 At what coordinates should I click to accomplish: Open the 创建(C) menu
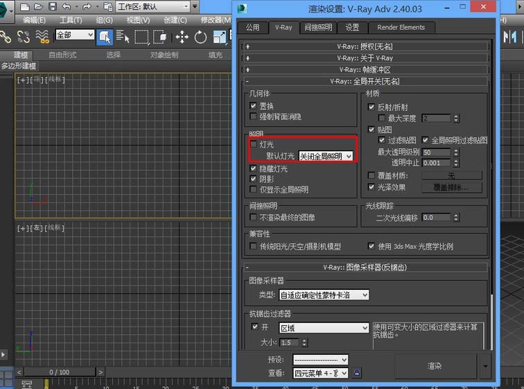click(175, 20)
